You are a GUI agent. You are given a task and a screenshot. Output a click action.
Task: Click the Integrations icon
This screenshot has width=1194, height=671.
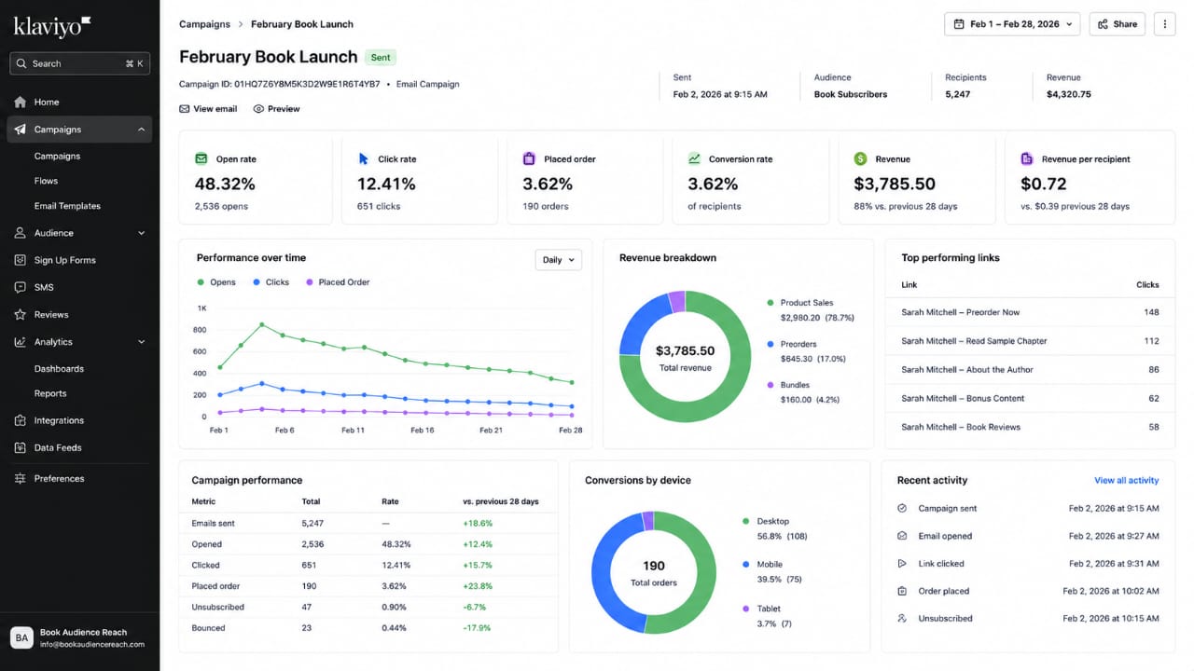point(20,420)
